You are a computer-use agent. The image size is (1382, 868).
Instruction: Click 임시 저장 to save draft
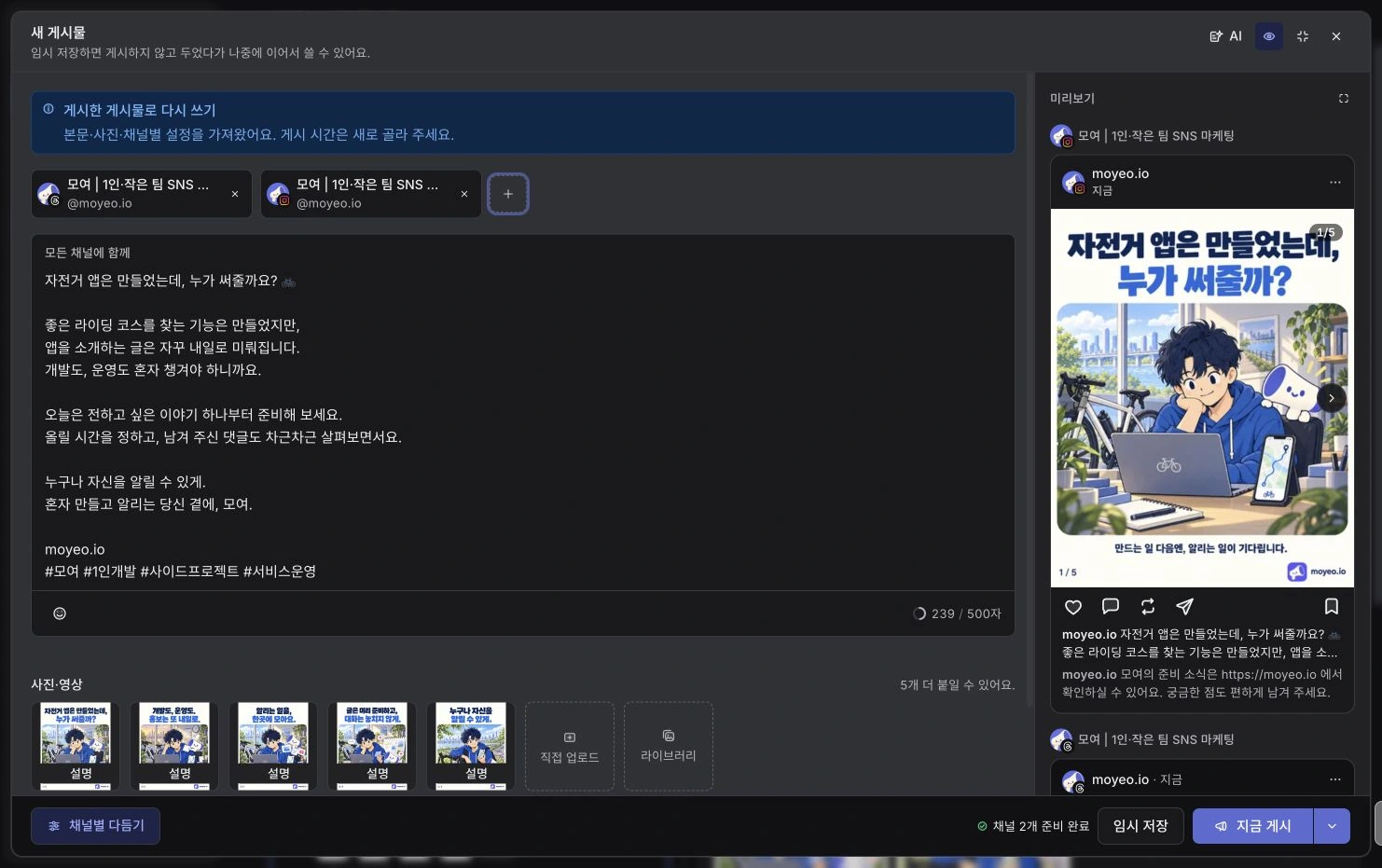click(x=1140, y=826)
